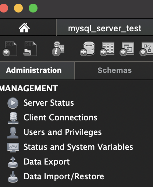Click the Data Export upload icon
The height and width of the screenshot is (187, 153).
click(x=13, y=162)
